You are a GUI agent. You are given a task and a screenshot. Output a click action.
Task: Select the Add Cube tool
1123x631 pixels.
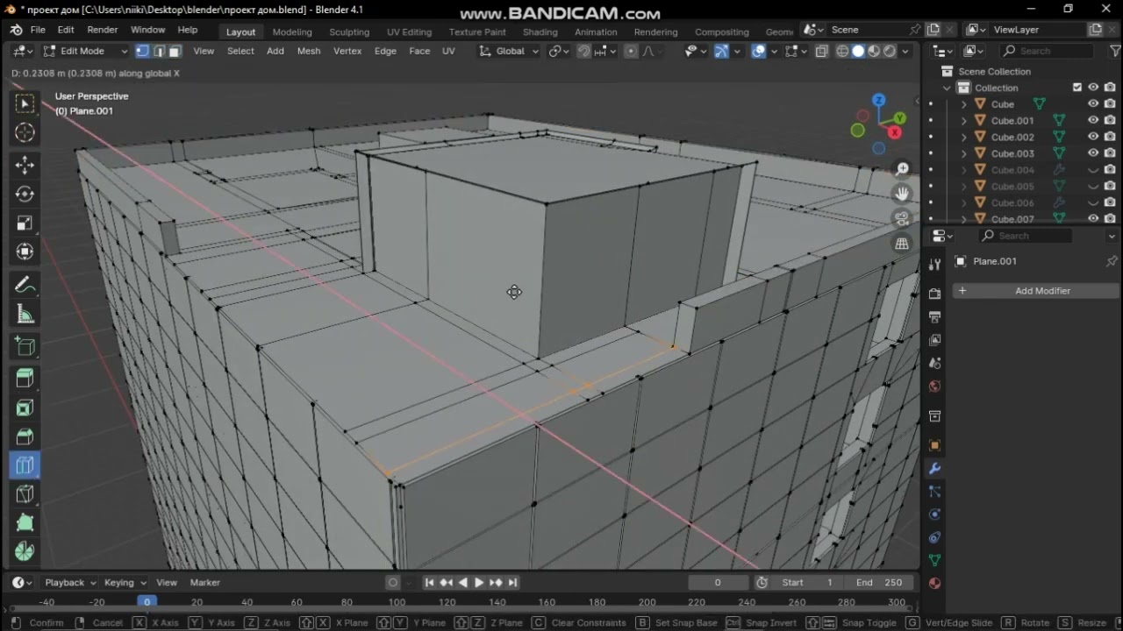pyautogui.click(x=25, y=347)
